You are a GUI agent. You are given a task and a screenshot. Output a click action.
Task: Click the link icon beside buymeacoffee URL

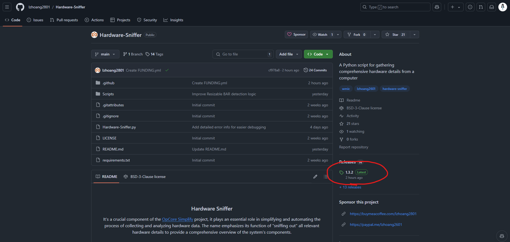(344, 214)
